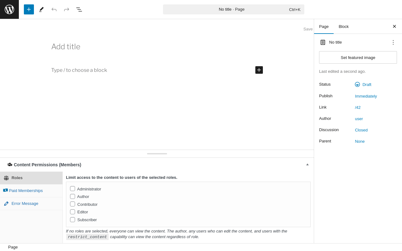Open Document Overview list icon

(x=79, y=9)
